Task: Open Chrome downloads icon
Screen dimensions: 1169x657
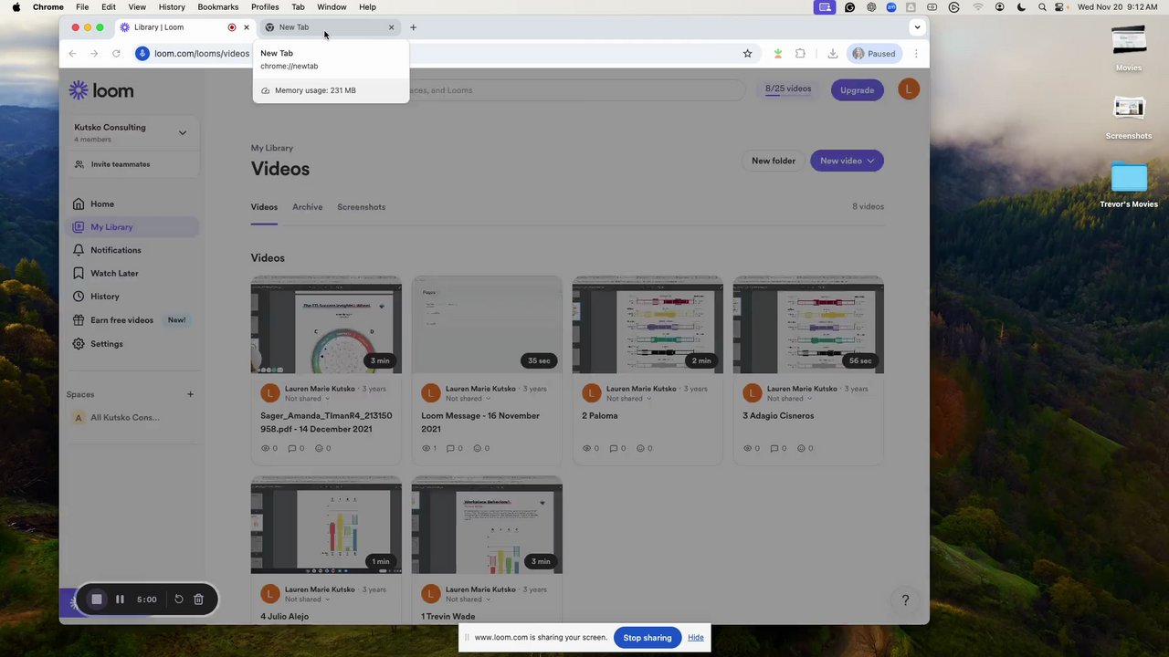Action: (833, 54)
